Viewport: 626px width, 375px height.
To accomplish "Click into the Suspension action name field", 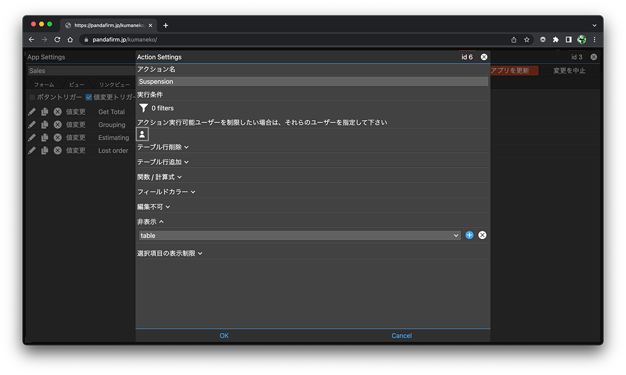I will tap(312, 81).
